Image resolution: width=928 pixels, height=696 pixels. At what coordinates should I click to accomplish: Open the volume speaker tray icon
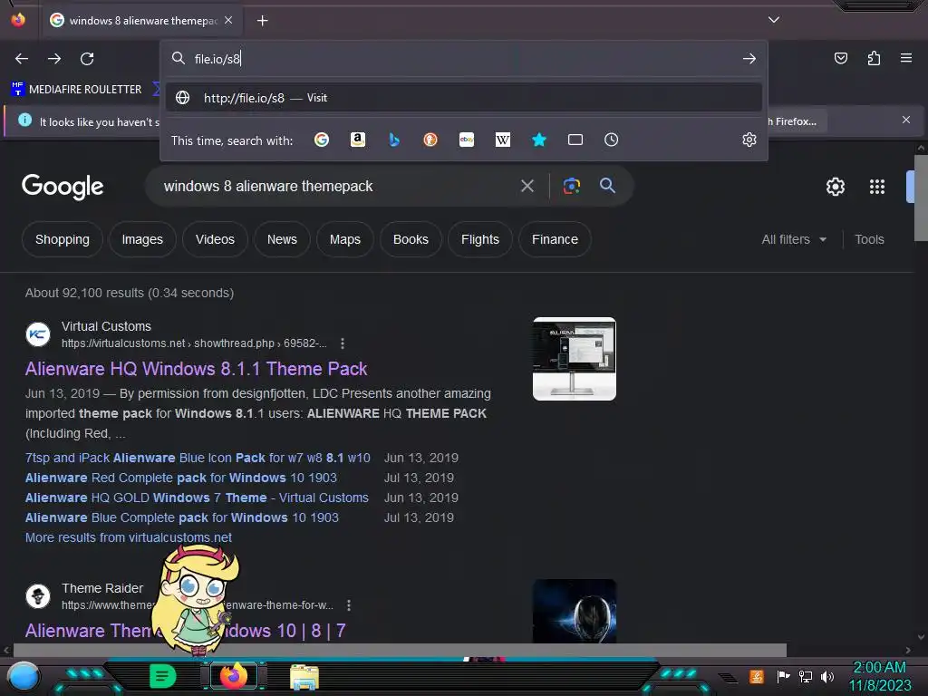[827, 676]
